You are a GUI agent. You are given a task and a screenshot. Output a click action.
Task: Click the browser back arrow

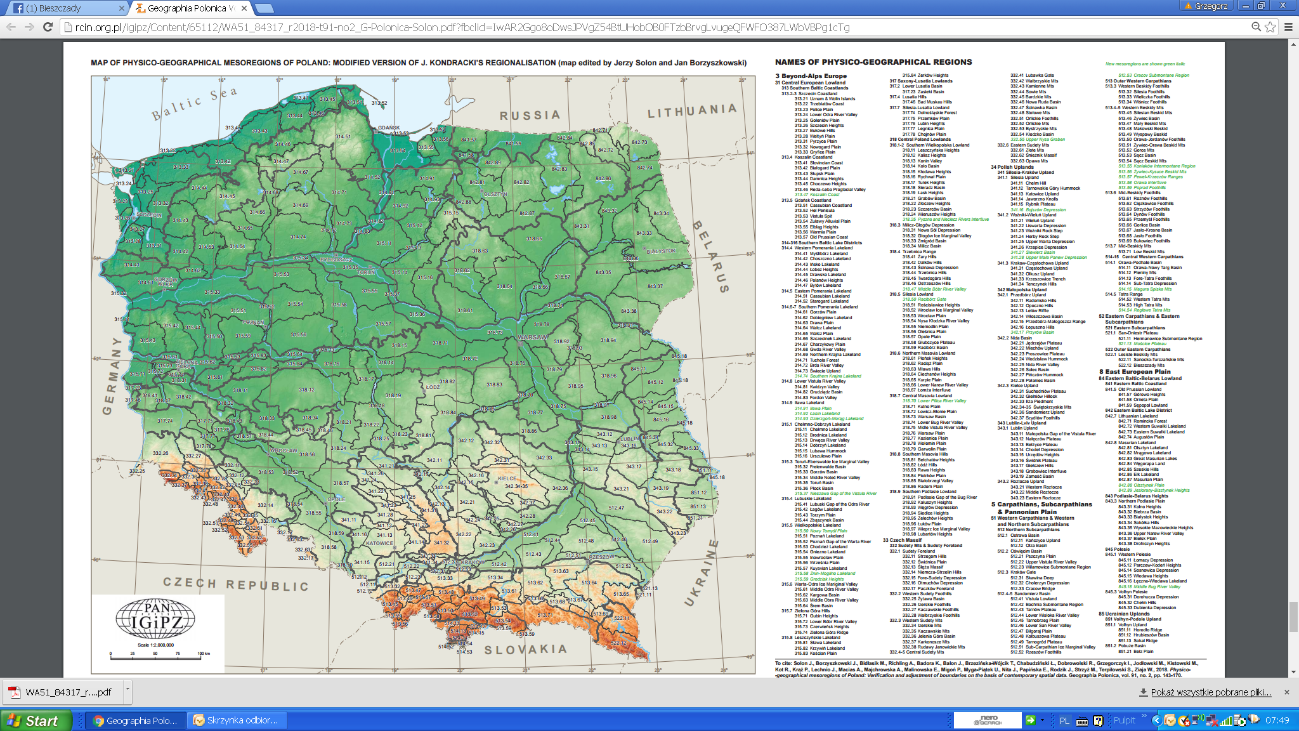[x=11, y=27]
